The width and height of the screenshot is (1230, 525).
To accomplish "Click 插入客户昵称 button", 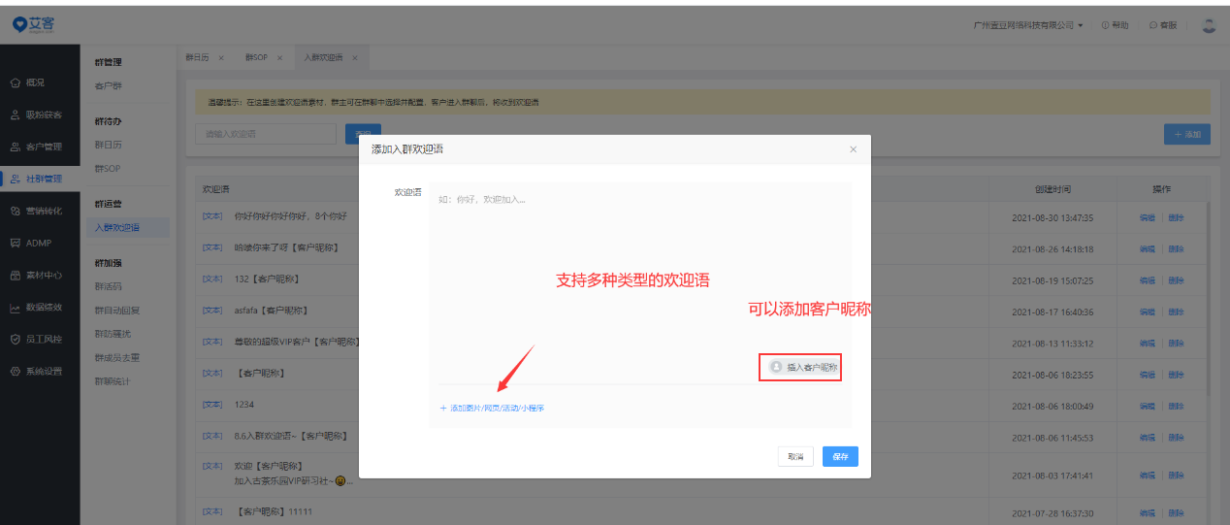I will pos(803,368).
